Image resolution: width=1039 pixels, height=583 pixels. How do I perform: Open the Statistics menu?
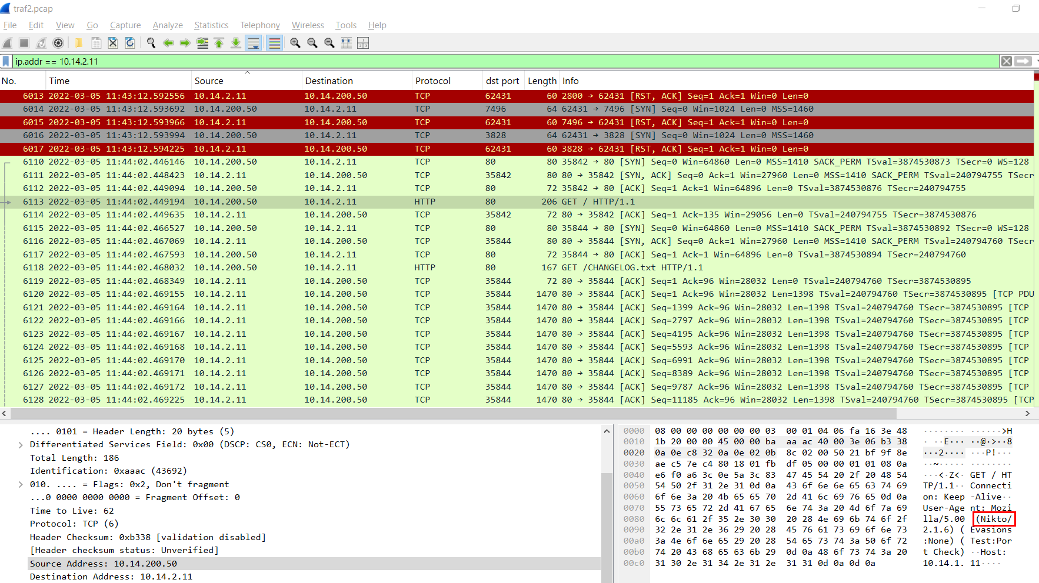[211, 25]
